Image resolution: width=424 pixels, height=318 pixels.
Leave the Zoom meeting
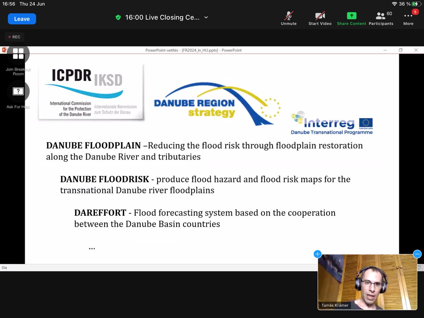(22, 19)
